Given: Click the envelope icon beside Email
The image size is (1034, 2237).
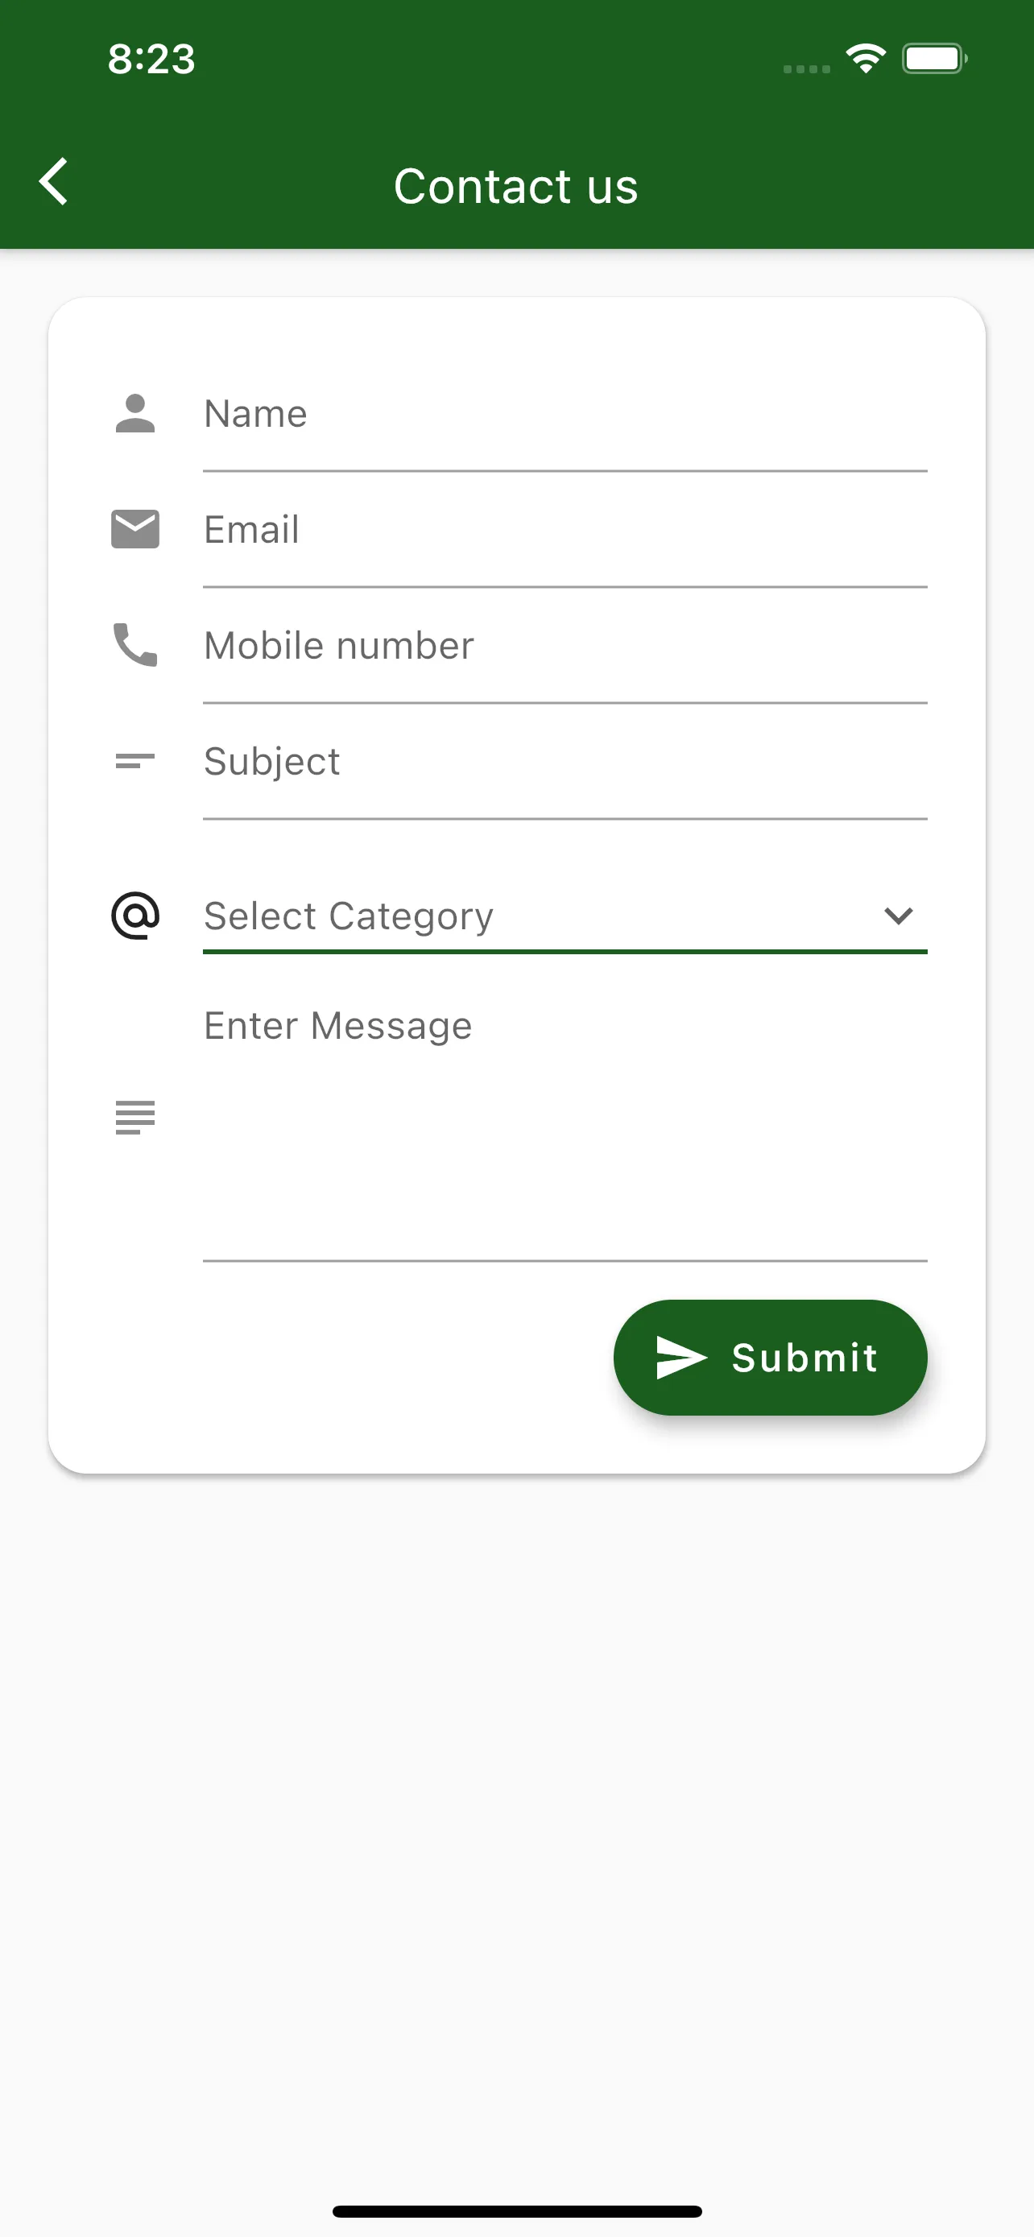Looking at the screenshot, I should click(135, 529).
